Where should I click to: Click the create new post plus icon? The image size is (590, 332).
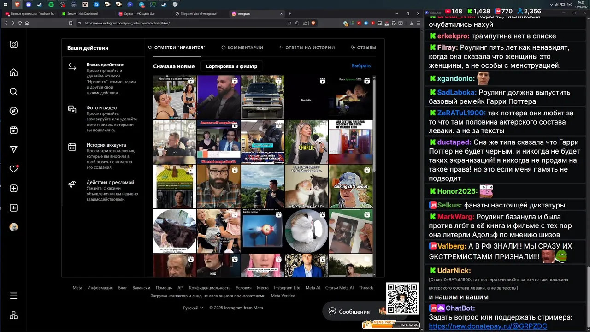coord(13,189)
